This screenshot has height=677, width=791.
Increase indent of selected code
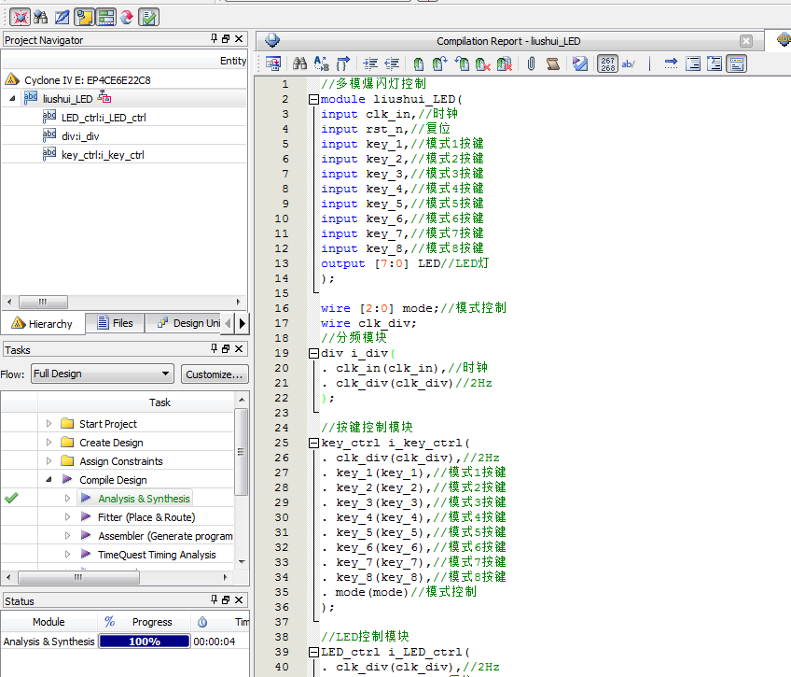coord(370,63)
